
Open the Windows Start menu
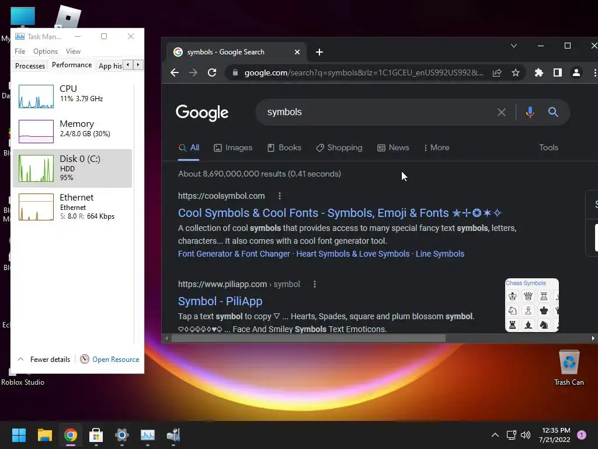coord(19,435)
